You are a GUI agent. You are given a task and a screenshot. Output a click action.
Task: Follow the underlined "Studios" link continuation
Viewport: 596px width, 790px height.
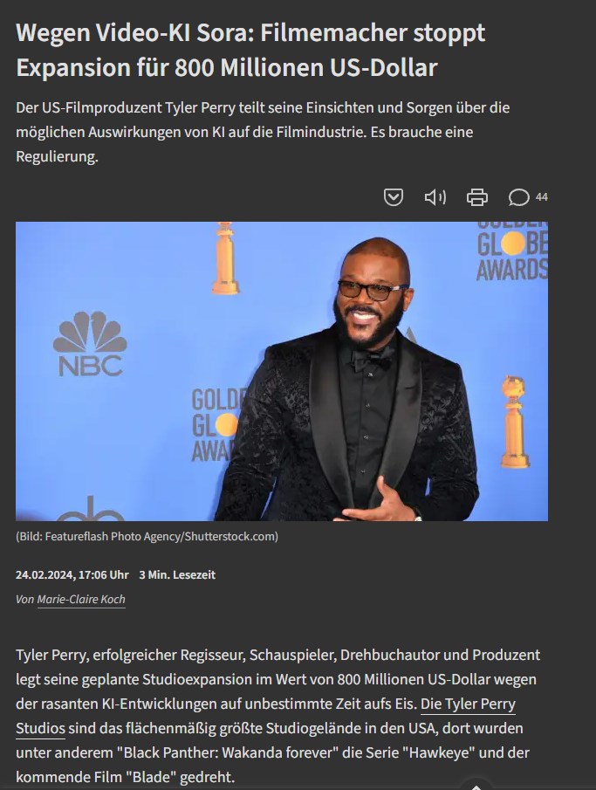click(x=40, y=728)
